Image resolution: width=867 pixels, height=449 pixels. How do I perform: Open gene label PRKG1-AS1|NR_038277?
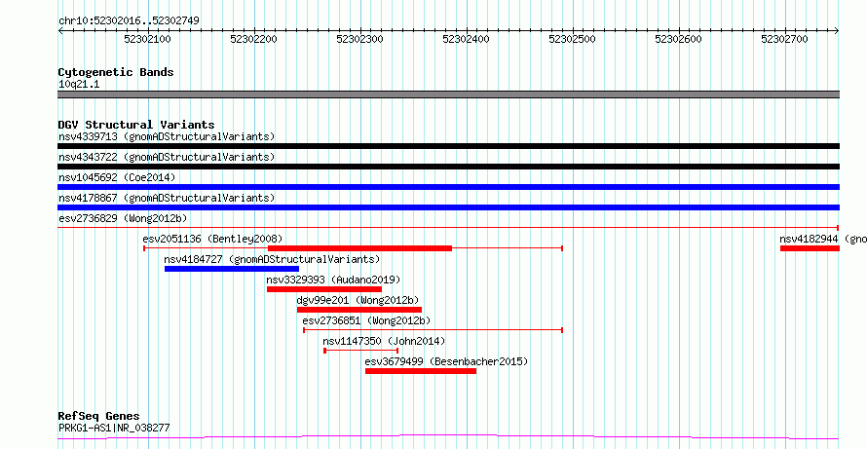pyautogui.click(x=114, y=428)
